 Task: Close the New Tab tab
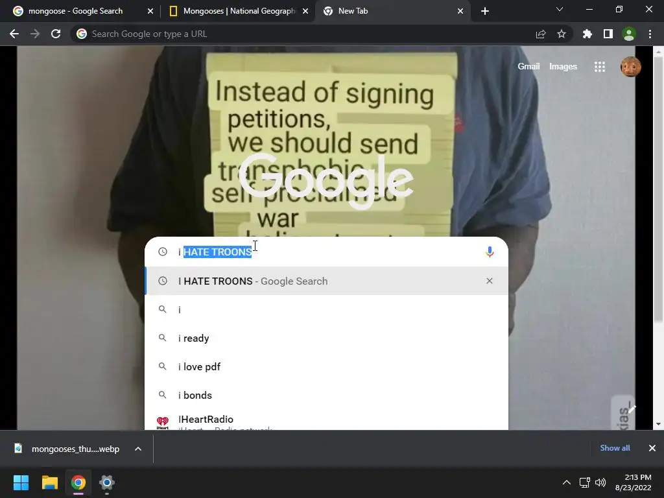click(460, 11)
